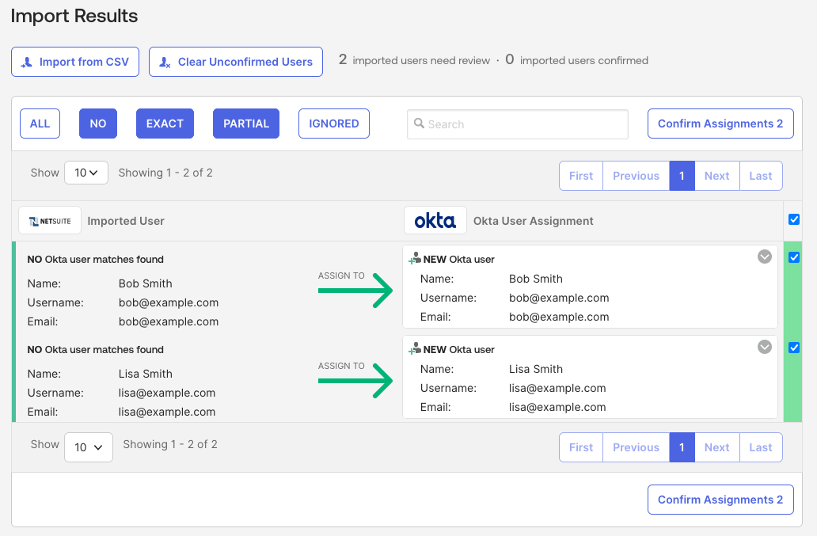Viewport: 817px width, 536px height.
Task: Toggle the select-all checkbox in header row
Action: 794,219
